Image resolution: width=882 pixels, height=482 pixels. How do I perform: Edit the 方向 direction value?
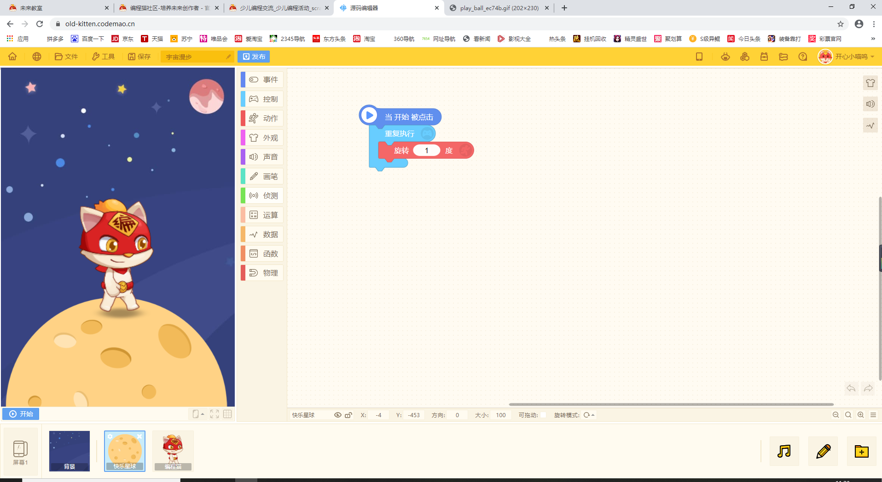(x=457, y=415)
